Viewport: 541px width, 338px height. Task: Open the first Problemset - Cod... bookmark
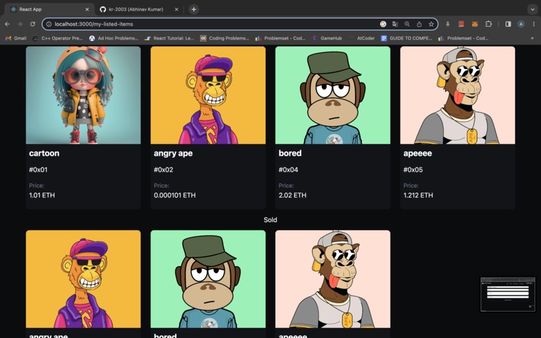281,38
